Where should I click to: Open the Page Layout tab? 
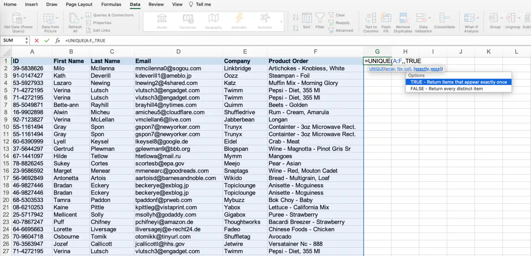(79, 4)
